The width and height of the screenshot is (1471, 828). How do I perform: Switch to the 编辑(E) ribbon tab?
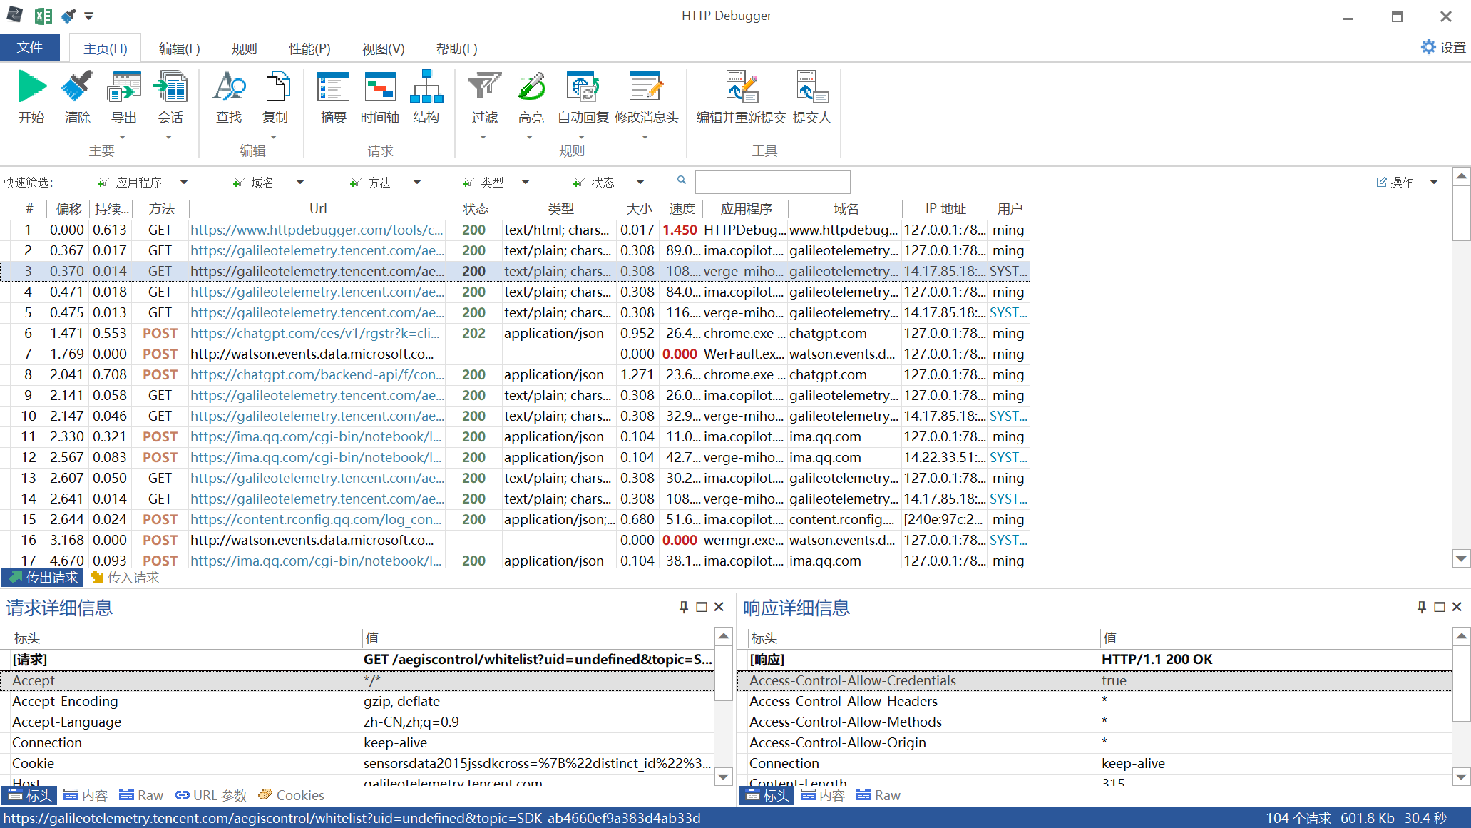click(x=179, y=48)
